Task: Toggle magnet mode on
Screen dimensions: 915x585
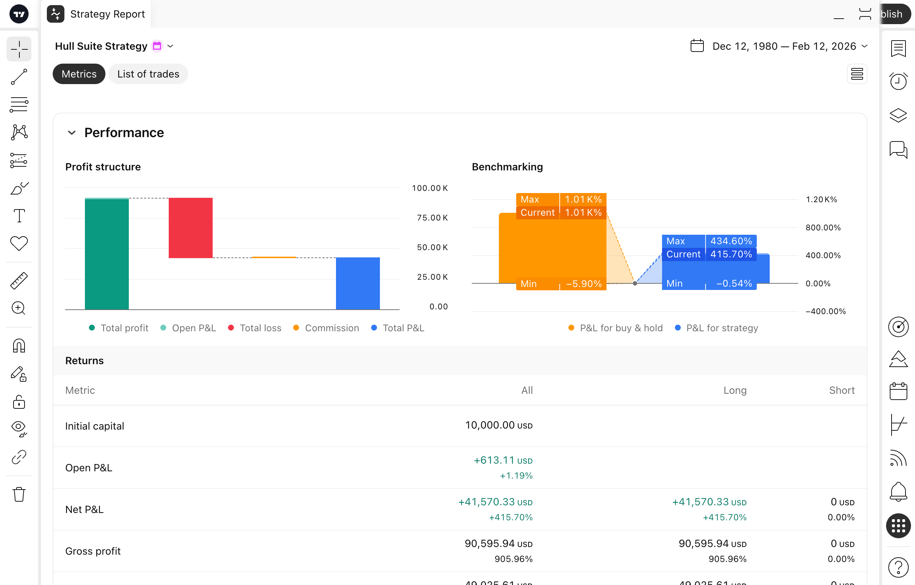Action: point(19,346)
